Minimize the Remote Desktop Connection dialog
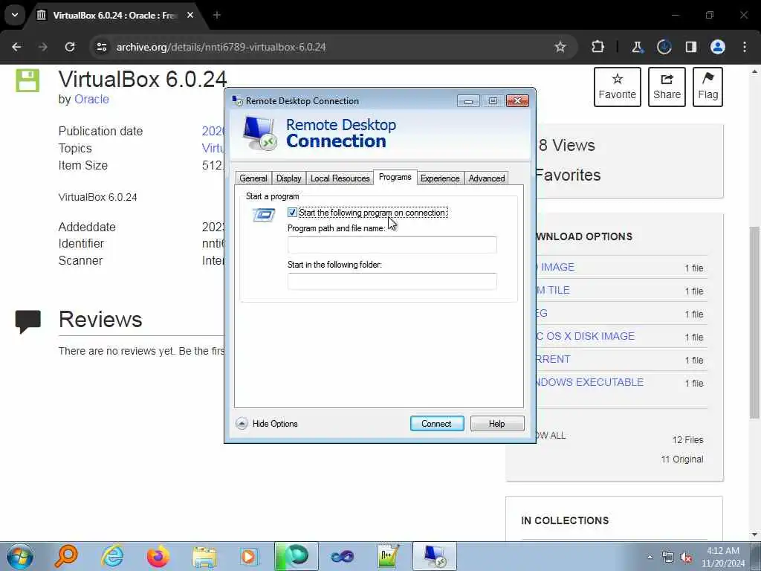The image size is (761, 571). pos(468,101)
